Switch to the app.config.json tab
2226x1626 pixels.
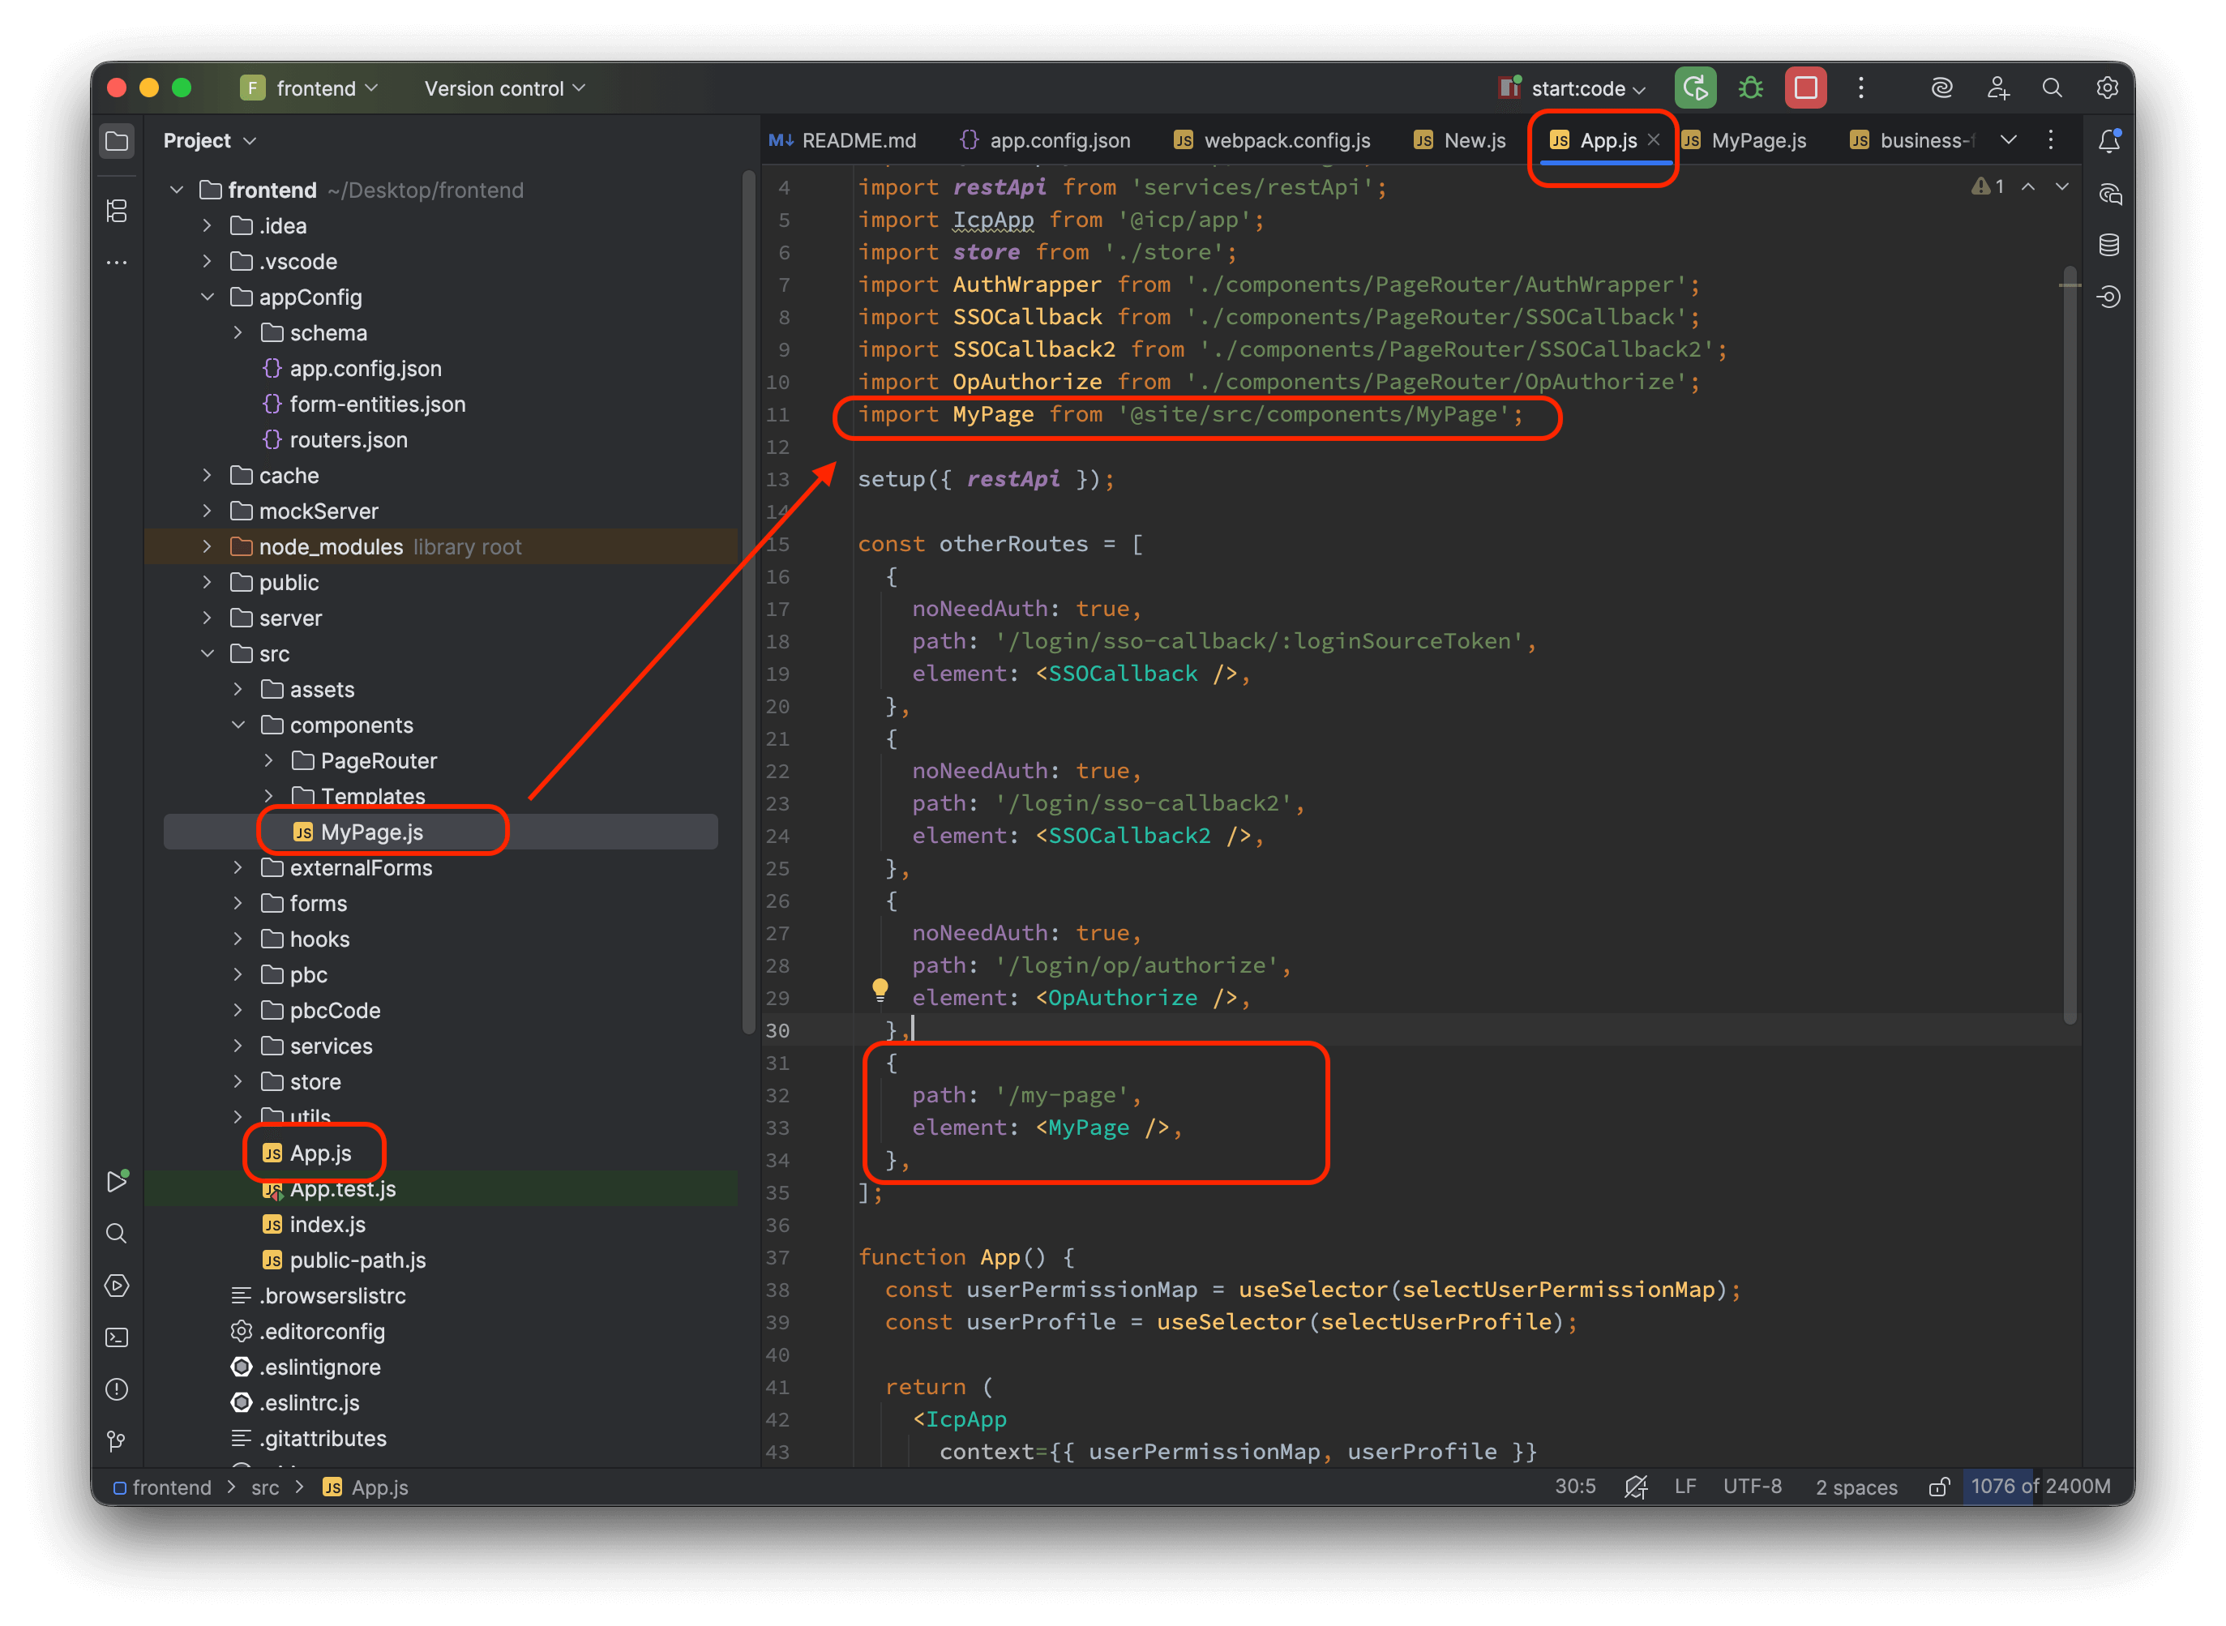(1045, 141)
